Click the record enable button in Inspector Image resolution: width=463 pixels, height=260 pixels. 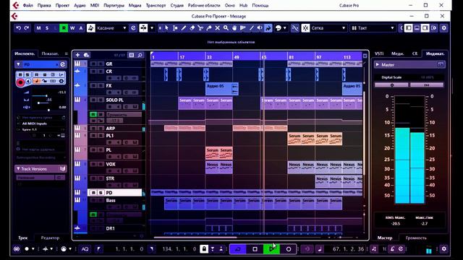tap(20, 82)
